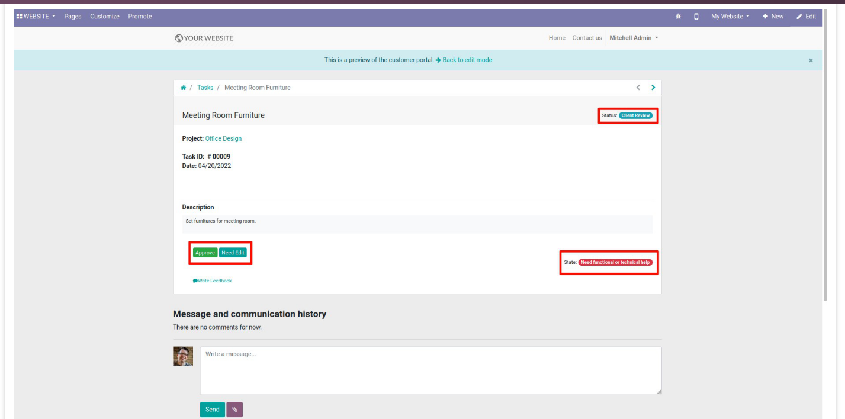Click the paperclip attachment button

pos(234,410)
